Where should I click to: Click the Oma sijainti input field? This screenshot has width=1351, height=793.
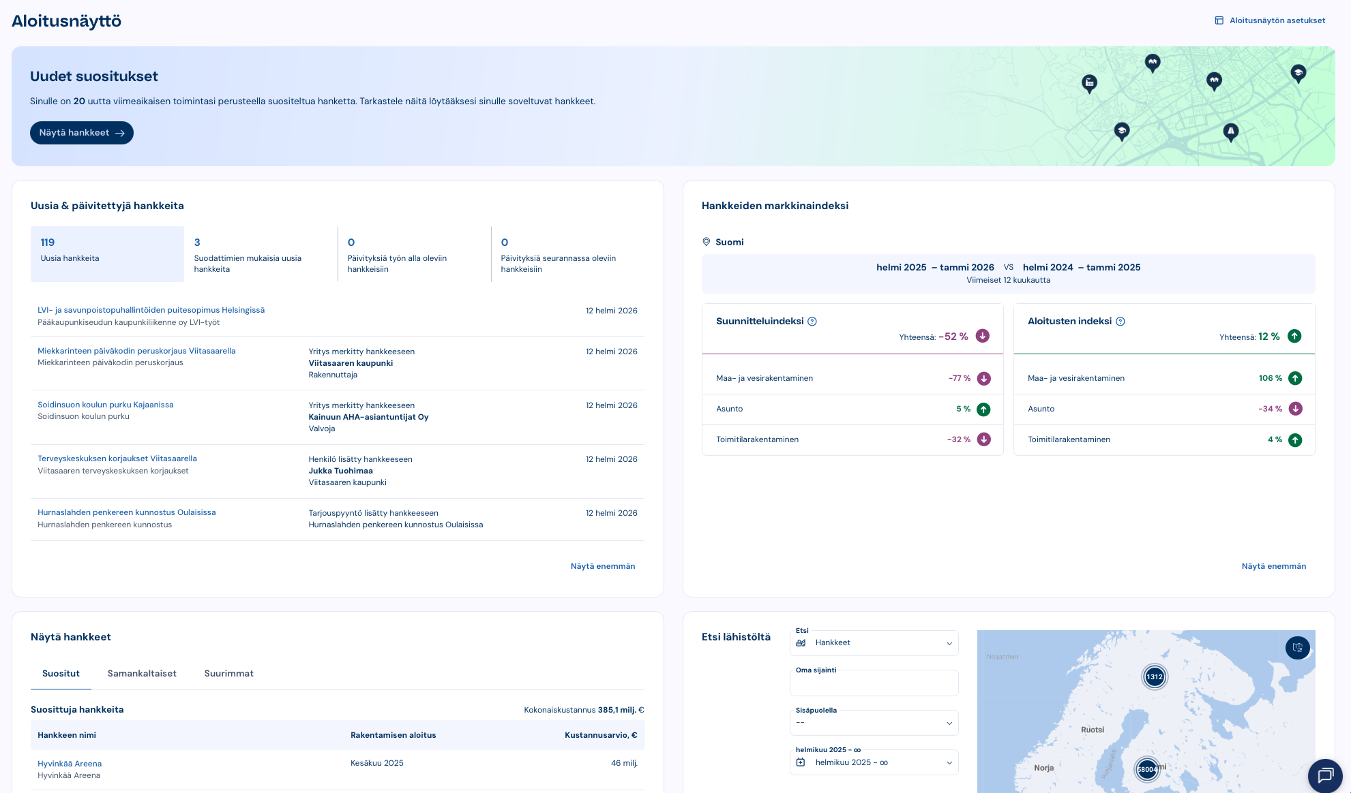pos(874,683)
